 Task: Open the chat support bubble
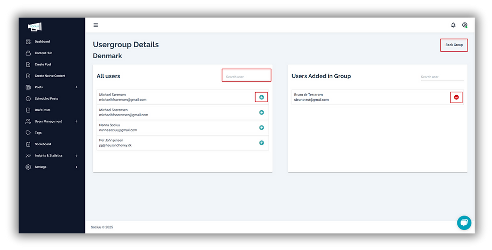[464, 223]
